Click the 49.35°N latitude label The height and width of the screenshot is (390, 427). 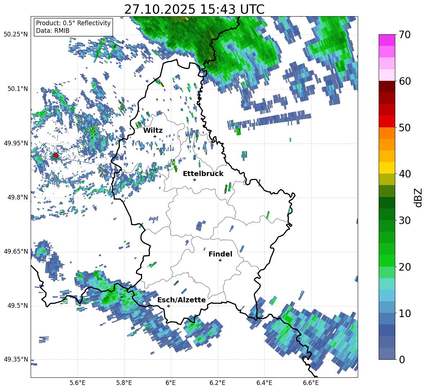[x=16, y=359]
